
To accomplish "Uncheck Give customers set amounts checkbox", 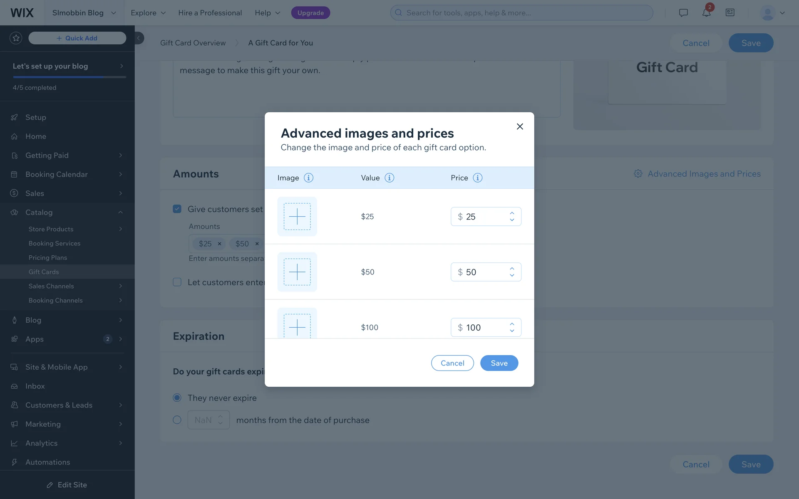I will (177, 209).
